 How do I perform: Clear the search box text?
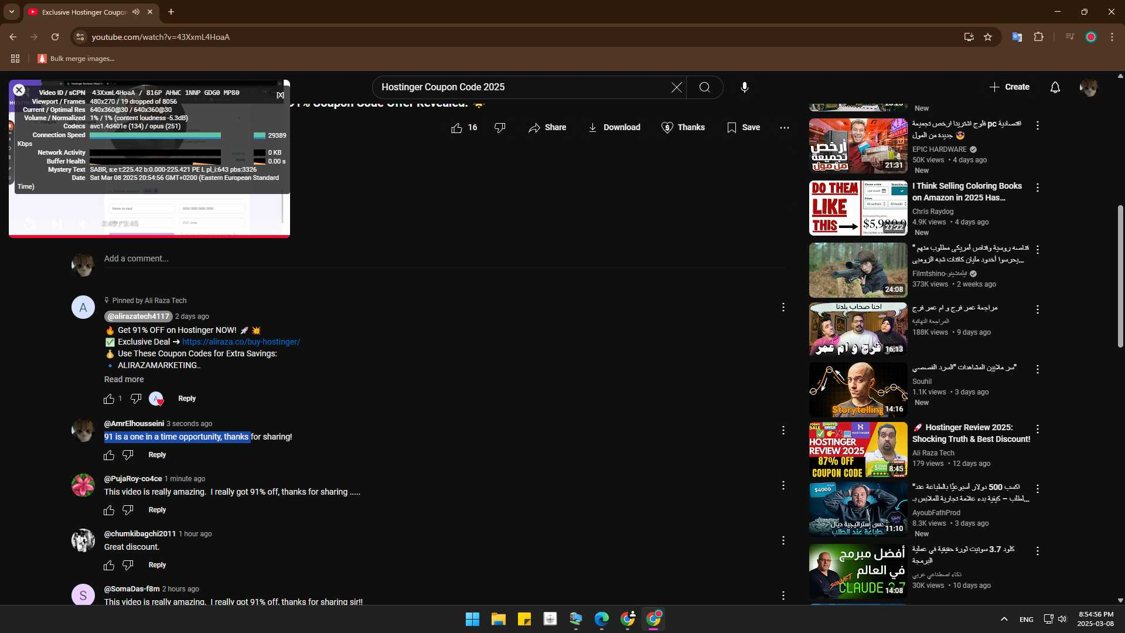(676, 87)
